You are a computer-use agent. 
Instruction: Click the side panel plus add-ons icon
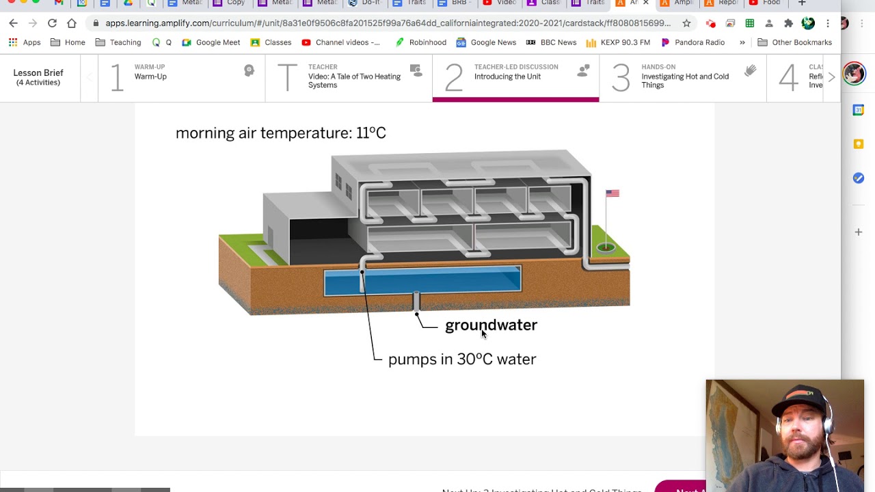pyautogui.click(x=858, y=232)
